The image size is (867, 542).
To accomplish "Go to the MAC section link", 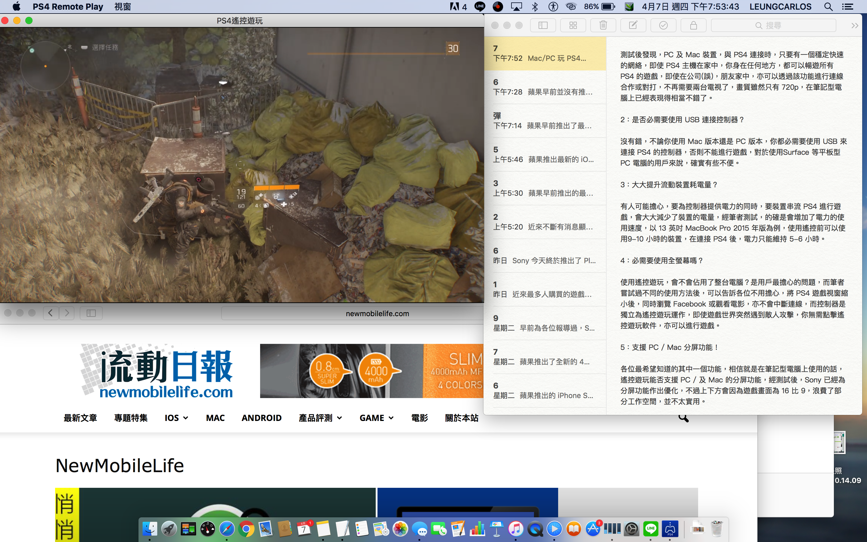I will coord(215,418).
